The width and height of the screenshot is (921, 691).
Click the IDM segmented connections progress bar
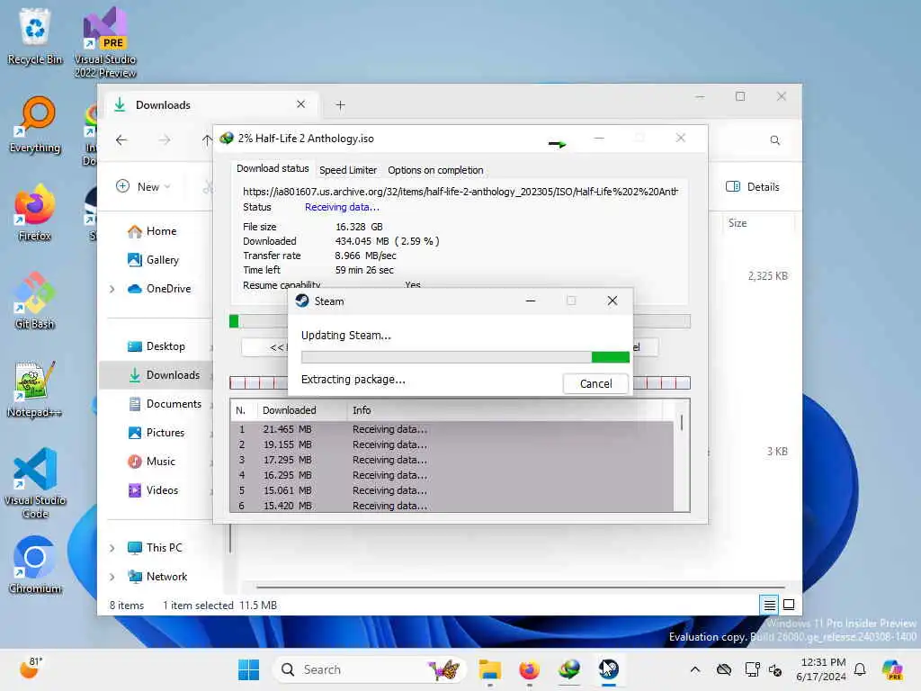tap(460, 383)
